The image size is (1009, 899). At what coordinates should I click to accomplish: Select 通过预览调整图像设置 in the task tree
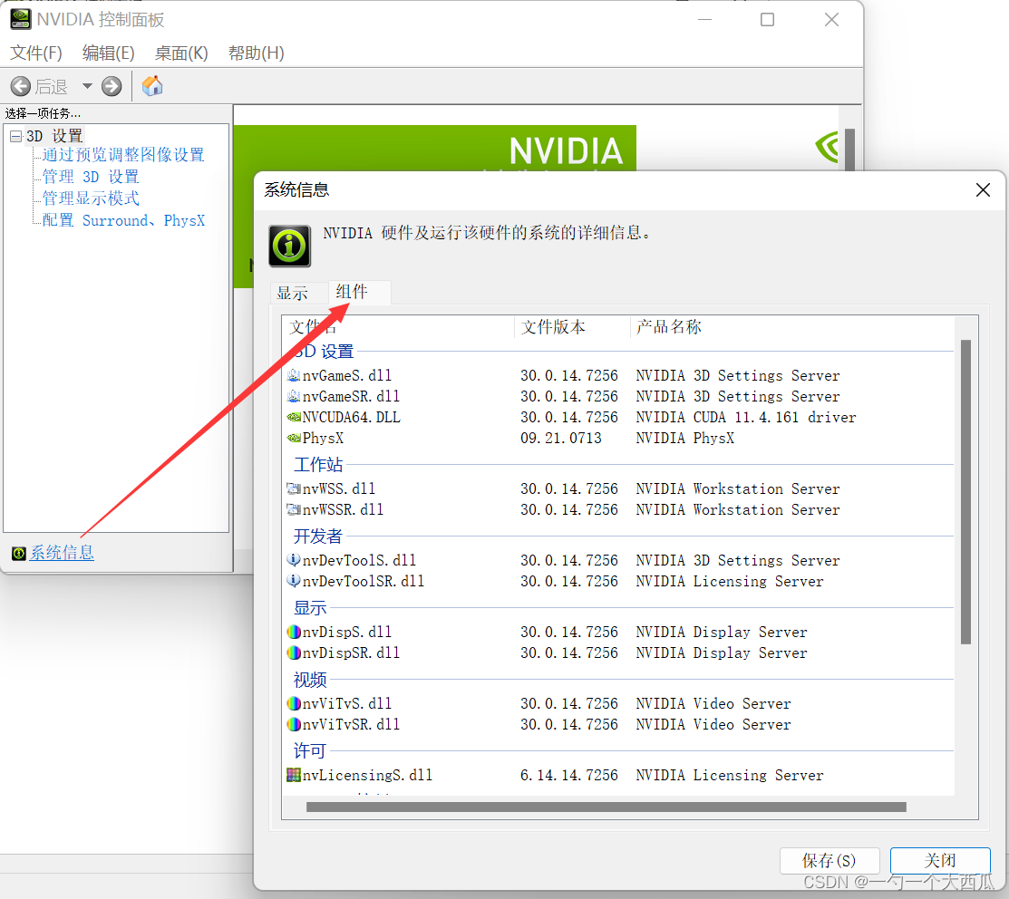click(123, 154)
